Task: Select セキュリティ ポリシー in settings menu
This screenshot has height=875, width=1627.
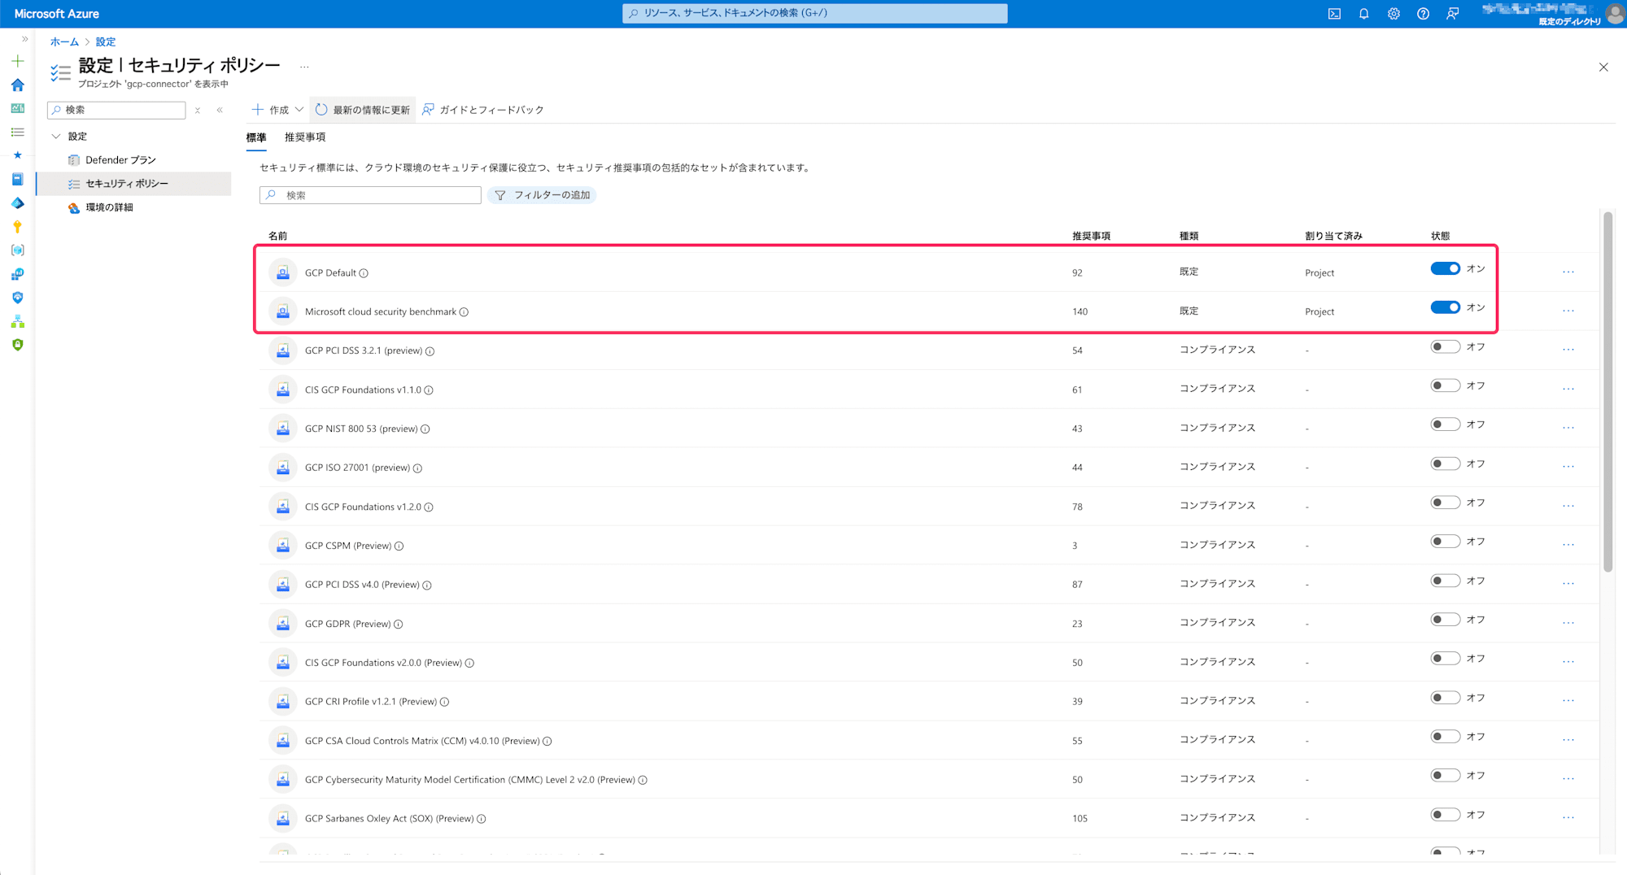Action: (133, 184)
